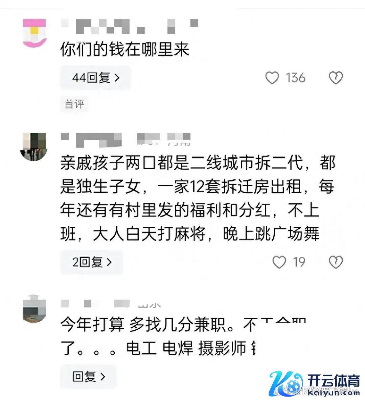Tap the like count 136
This screenshot has height=404, width=365.
click(x=295, y=78)
